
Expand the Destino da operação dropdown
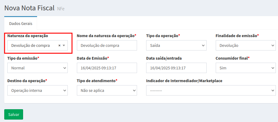(x=37, y=90)
